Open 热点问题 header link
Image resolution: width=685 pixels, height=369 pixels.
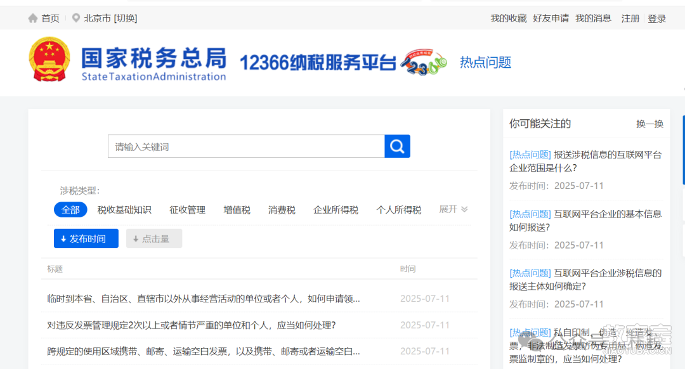click(485, 62)
